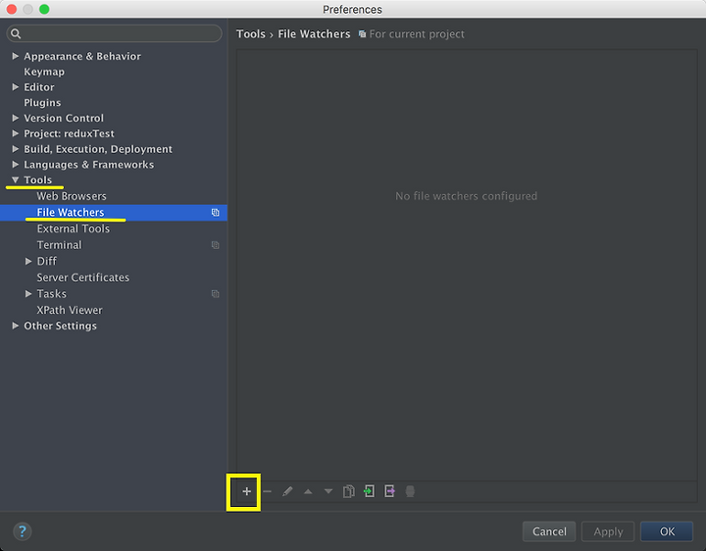Add a new file watcher with the plus icon
This screenshot has height=551, width=706.
(x=246, y=491)
